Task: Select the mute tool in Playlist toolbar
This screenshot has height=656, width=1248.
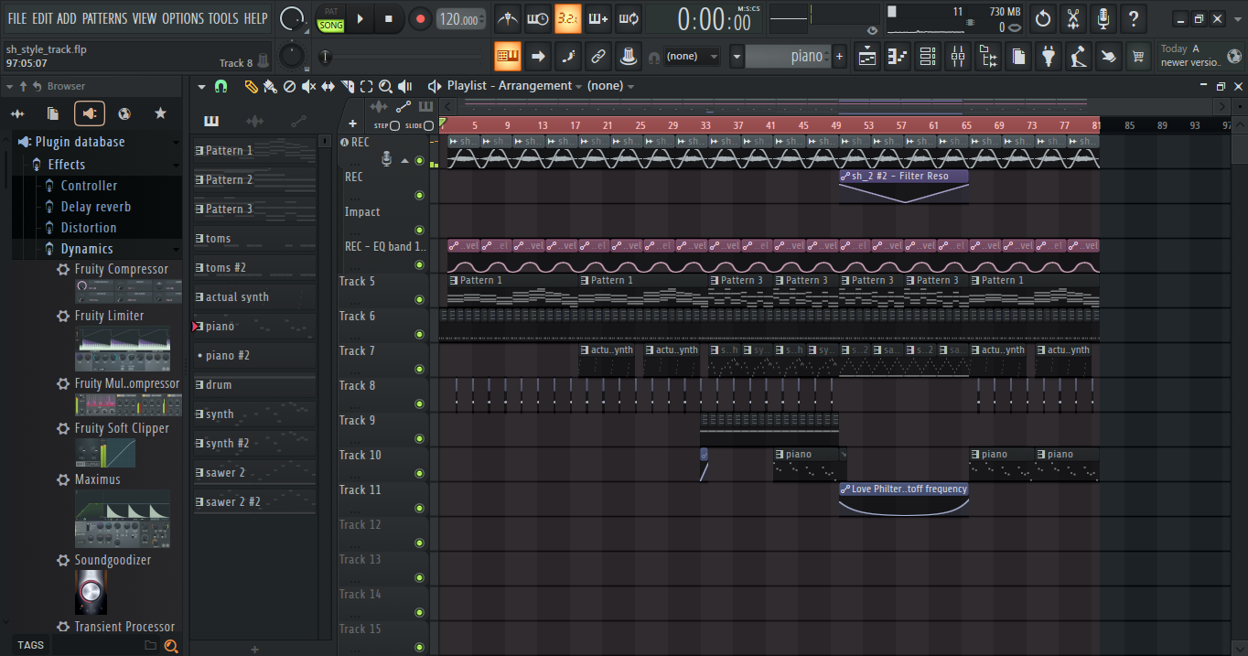Action: (308, 86)
